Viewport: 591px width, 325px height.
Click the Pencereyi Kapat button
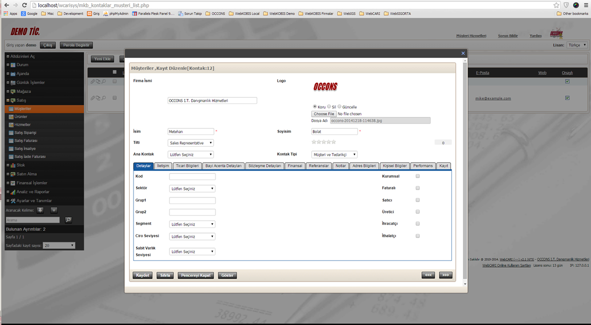[195, 275]
